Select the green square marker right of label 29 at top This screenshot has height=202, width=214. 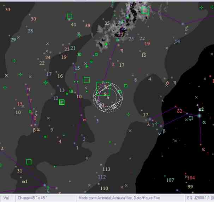[x=144, y=11]
